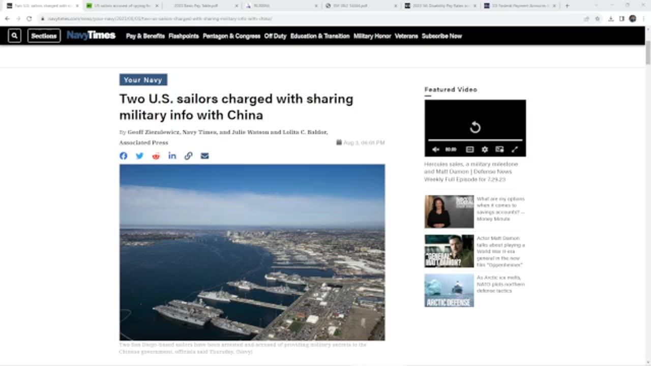Click the San Diego naval base photo
651x366 pixels.
pos(252,252)
